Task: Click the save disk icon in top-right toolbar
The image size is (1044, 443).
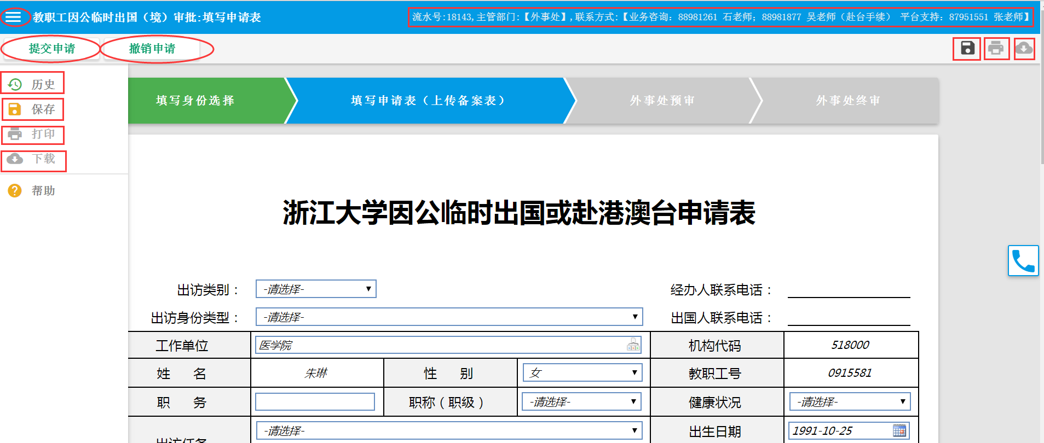Action: (x=967, y=49)
